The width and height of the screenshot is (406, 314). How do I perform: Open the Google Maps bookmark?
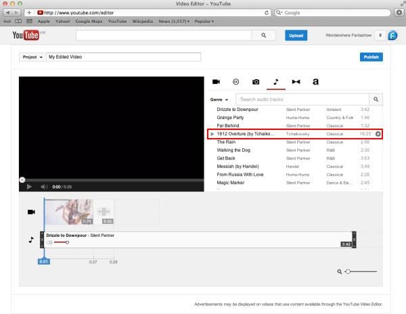(x=89, y=21)
